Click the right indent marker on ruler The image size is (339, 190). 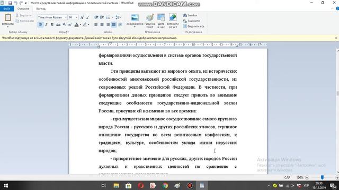[x=237, y=46]
